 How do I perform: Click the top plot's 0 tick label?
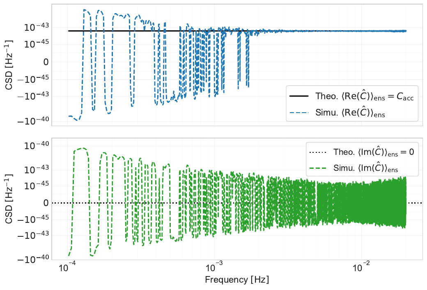(46, 62)
